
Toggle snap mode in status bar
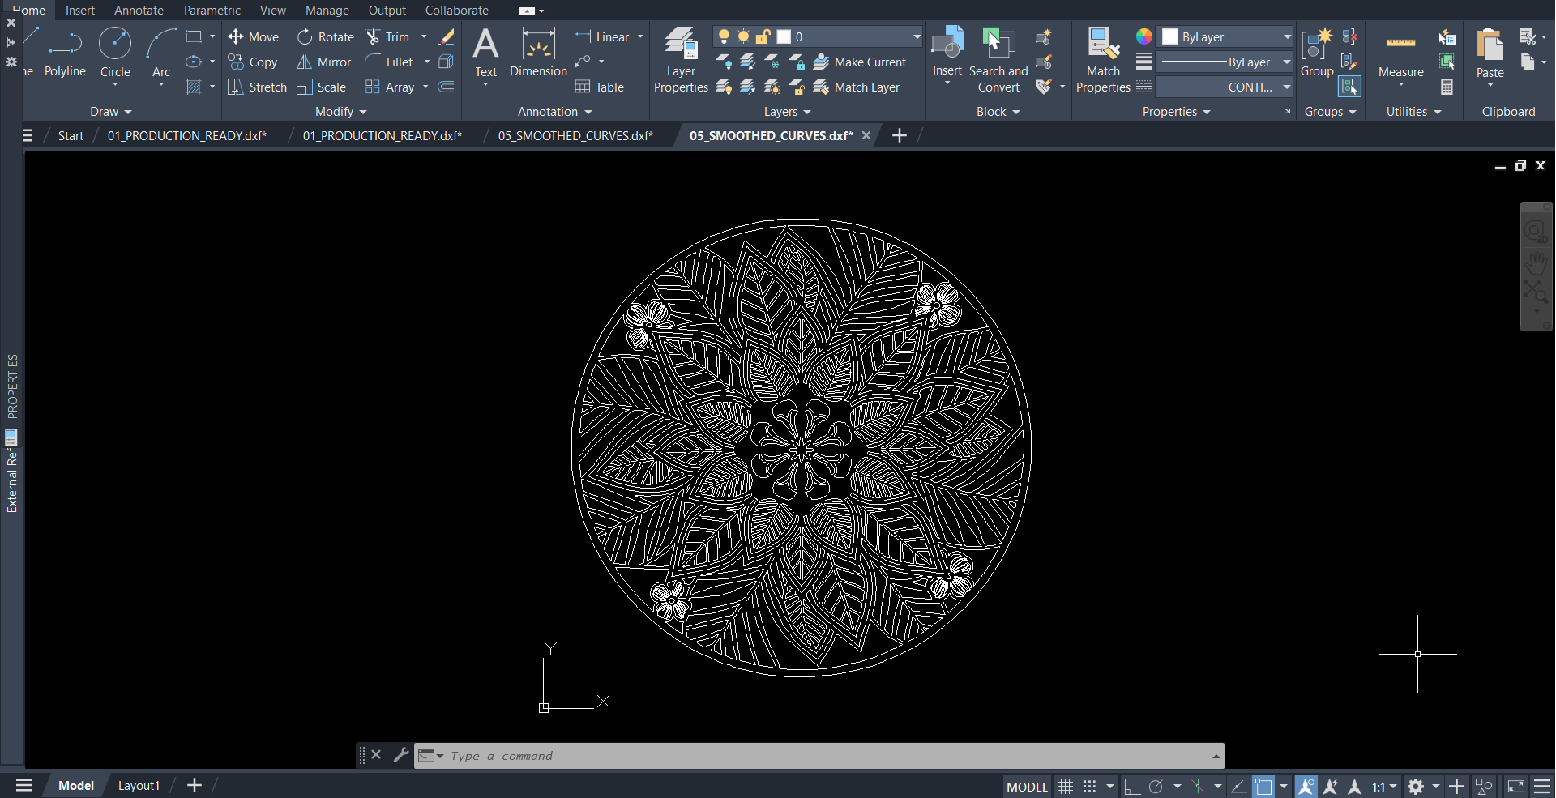pos(1090,787)
